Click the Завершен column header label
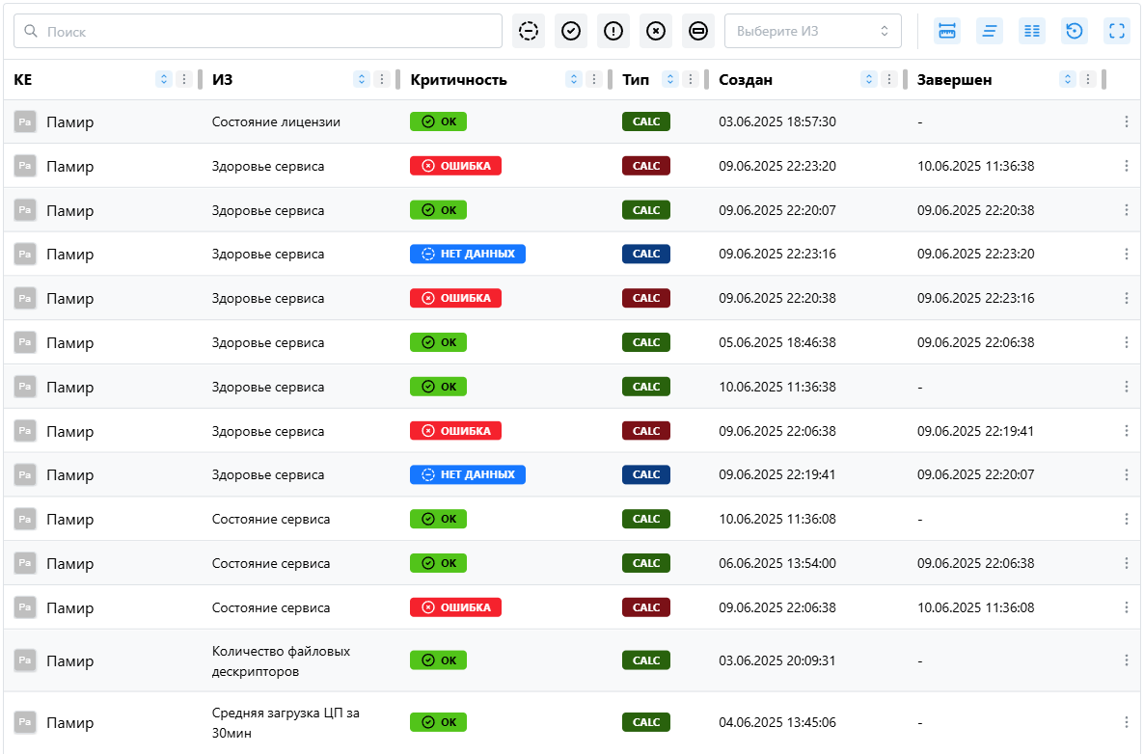Viewport: 1144px width, 754px height. click(954, 79)
